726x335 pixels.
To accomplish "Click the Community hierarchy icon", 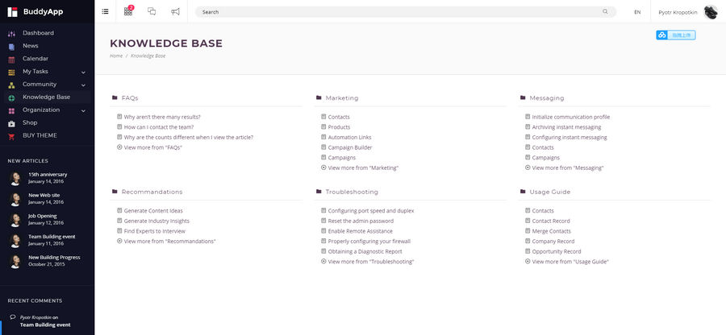I will tap(11, 85).
